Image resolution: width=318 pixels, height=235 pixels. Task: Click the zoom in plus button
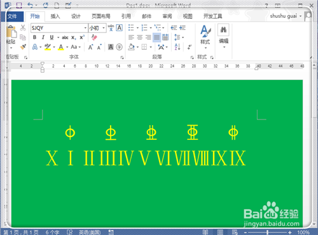pyautogui.click(x=290, y=232)
